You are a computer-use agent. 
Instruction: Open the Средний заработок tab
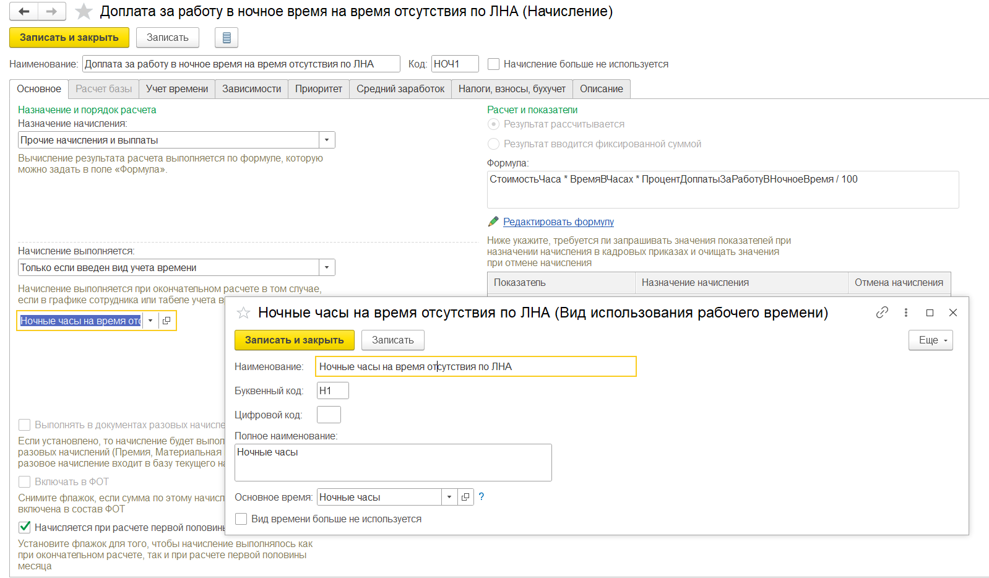(x=400, y=88)
